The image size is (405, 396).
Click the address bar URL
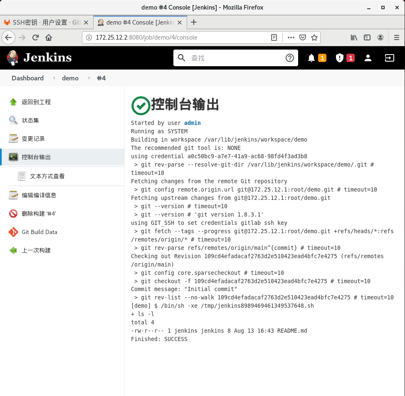pyautogui.click(x=146, y=37)
